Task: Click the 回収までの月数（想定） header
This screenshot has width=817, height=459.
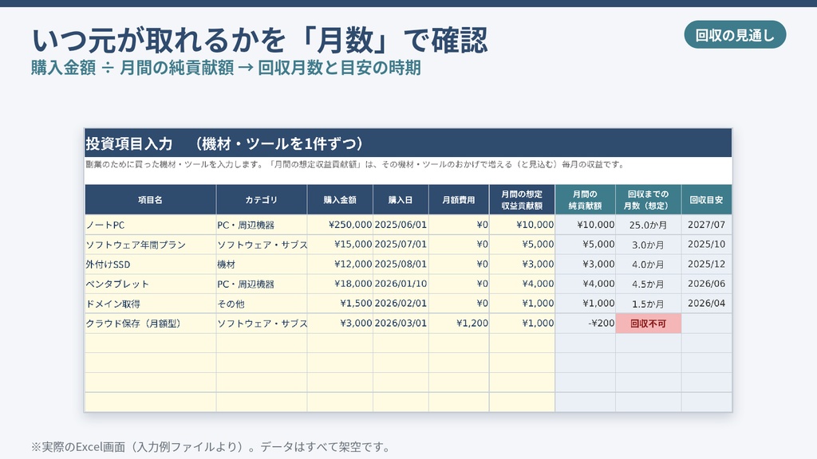Action: click(648, 200)
